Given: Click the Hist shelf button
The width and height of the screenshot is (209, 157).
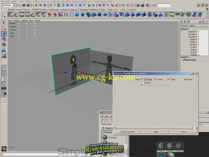Looking at the screenshot, I should point(16,14).
